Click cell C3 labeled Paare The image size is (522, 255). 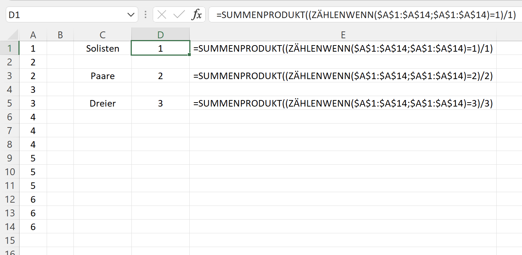pos(102,76)
